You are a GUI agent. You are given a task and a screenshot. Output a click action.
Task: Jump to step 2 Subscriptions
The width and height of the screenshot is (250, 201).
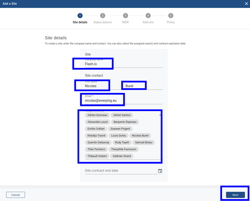click(103, 19)
